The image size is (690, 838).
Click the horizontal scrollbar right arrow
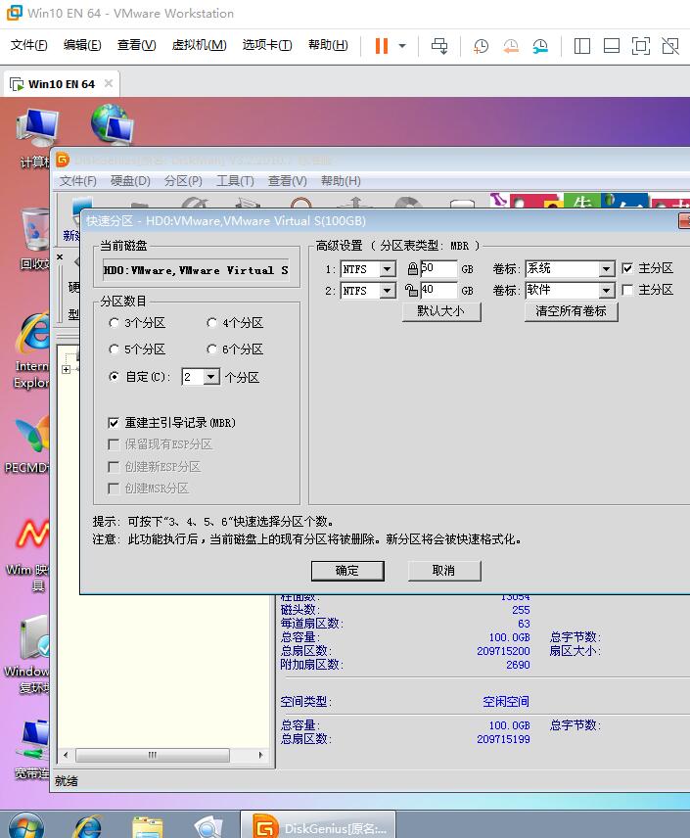pos(260,755)
